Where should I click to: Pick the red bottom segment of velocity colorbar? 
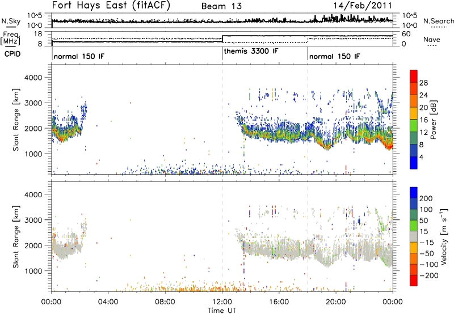(x=414, y=281)
